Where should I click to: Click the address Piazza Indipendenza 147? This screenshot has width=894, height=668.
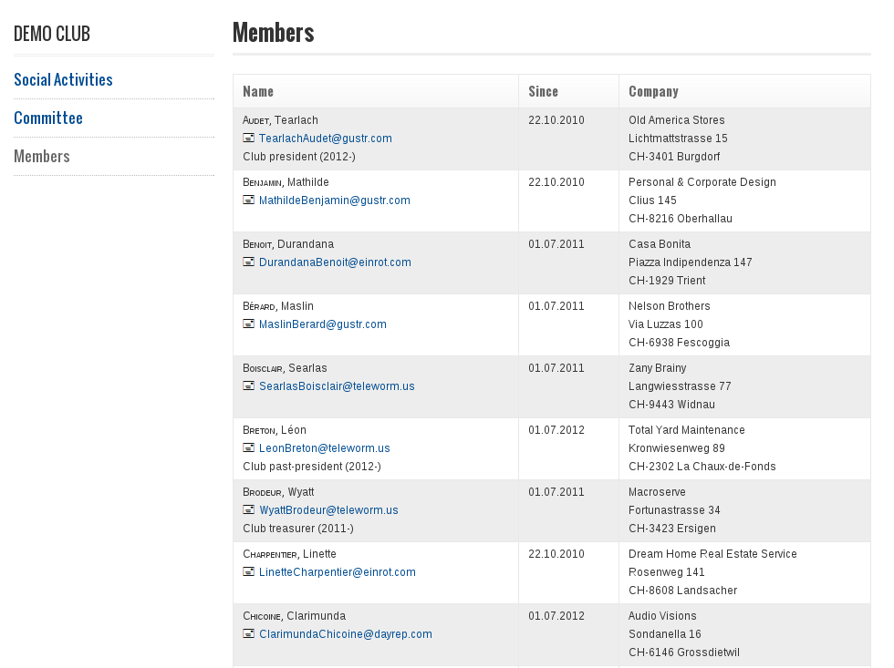pos(691,262)
